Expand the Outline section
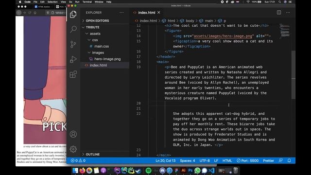Image resolution: width=311 pixels, height=175 pixels. tap(105, 154)
